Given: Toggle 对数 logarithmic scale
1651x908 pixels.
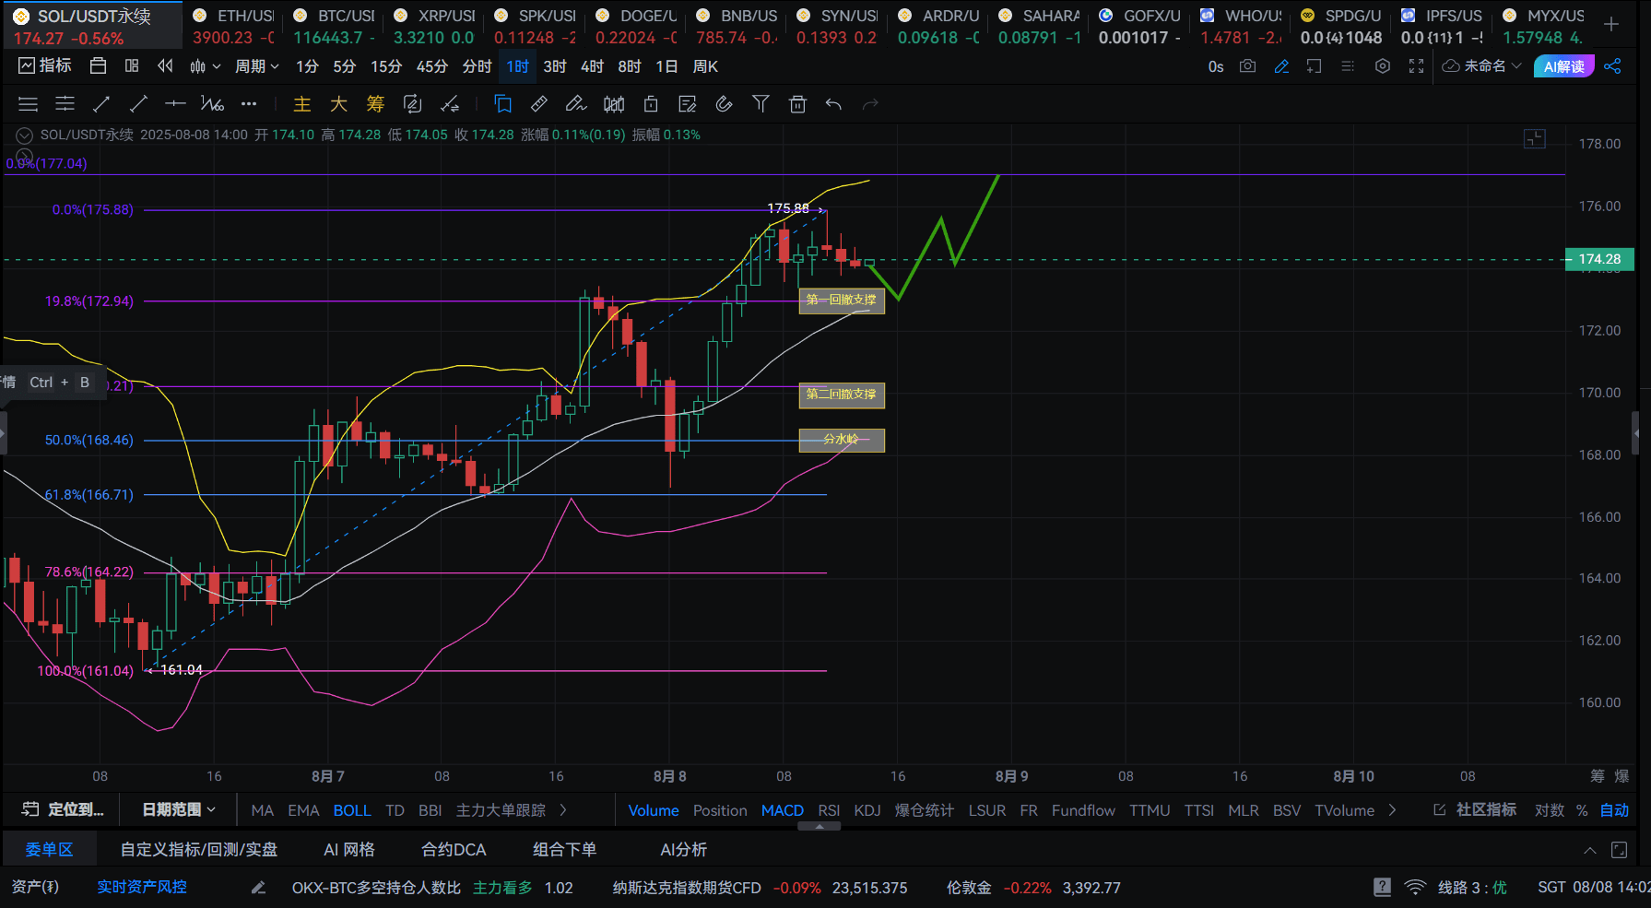Looking at the screenshot, I should pyautogui.click(x=1550, y=810).
